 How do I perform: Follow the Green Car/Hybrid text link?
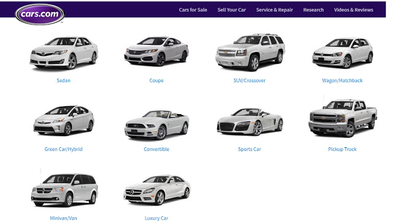tap(63, 149)
